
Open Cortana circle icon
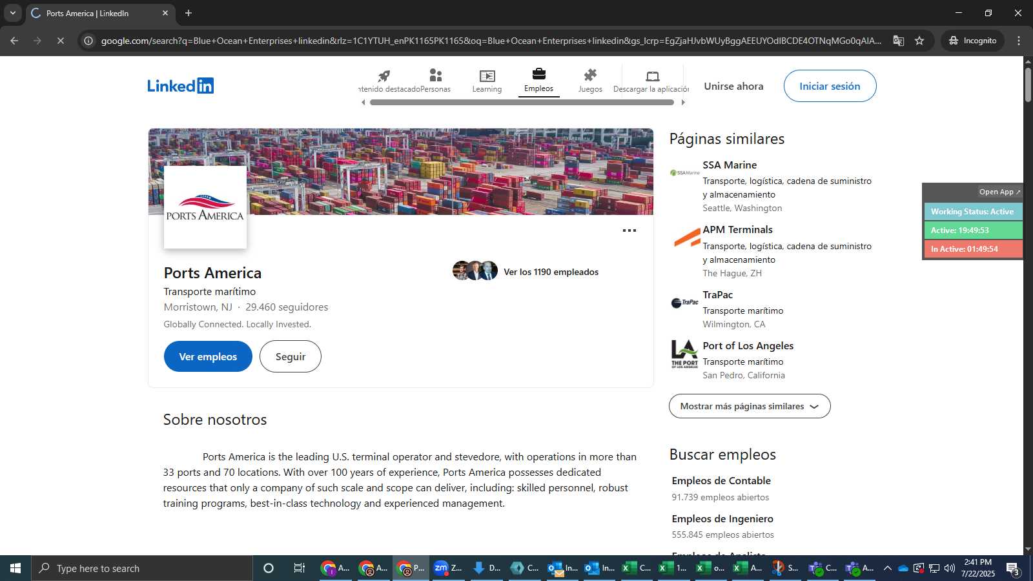(x=269, y=568)
